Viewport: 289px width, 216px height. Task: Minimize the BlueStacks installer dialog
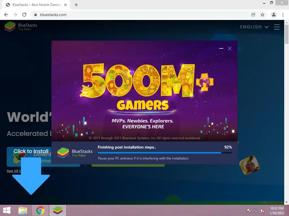(x=221, y=48)
